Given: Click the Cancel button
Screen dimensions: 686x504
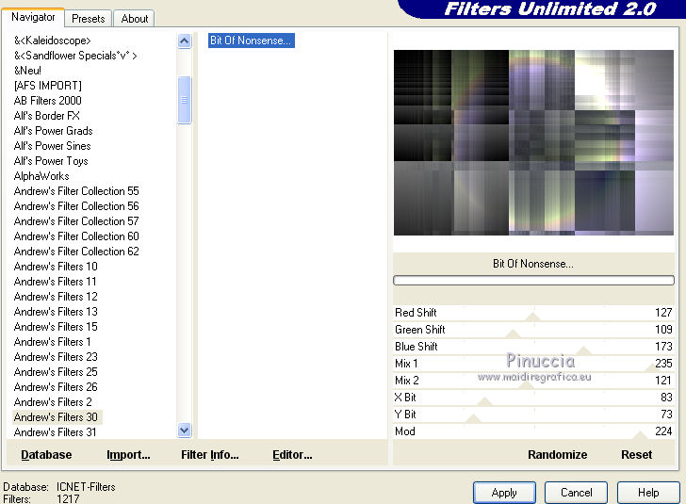Looking at the screenshot, I should coord(576,493).
